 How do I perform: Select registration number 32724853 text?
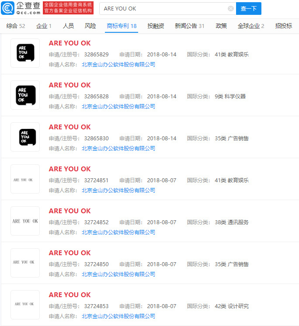(x=96, y=306)
